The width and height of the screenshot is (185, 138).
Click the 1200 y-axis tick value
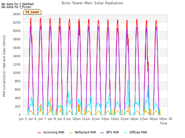(17, 64)
